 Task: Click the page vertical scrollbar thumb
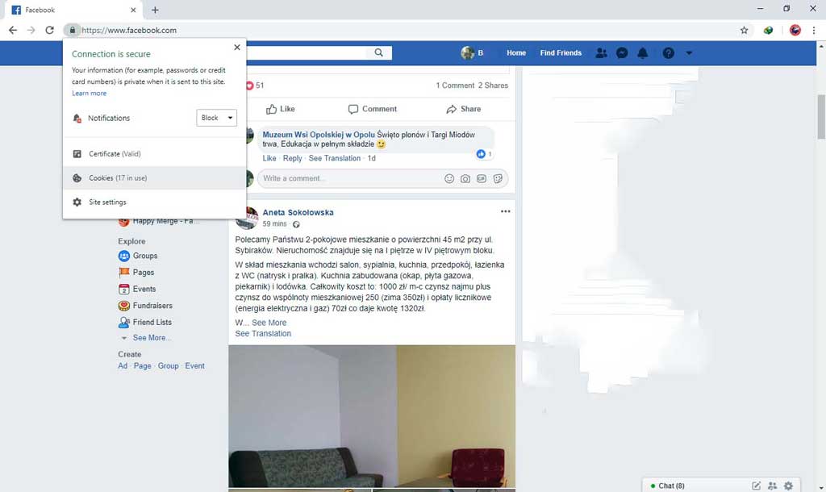pos(820,117)
